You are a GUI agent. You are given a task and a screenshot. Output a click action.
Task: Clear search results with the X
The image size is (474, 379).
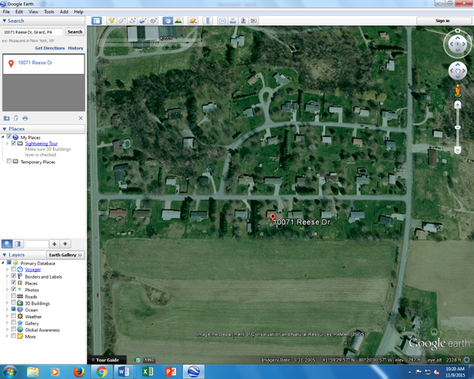[x=81, y=118]
